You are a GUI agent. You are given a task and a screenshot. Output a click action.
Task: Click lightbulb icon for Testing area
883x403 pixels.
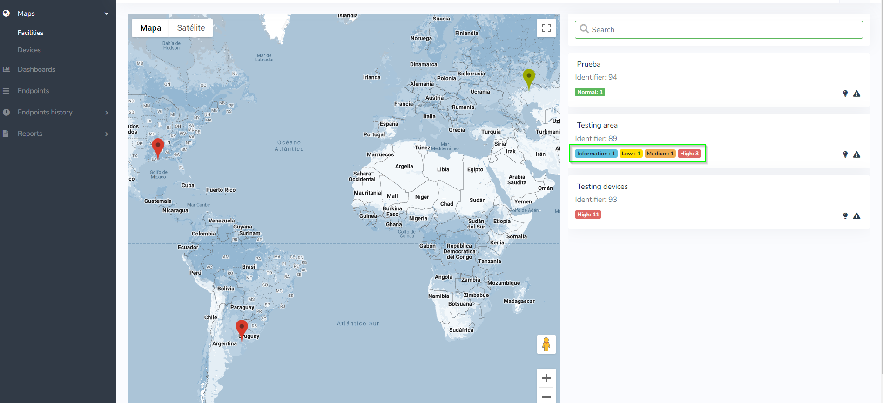(845, 154)
